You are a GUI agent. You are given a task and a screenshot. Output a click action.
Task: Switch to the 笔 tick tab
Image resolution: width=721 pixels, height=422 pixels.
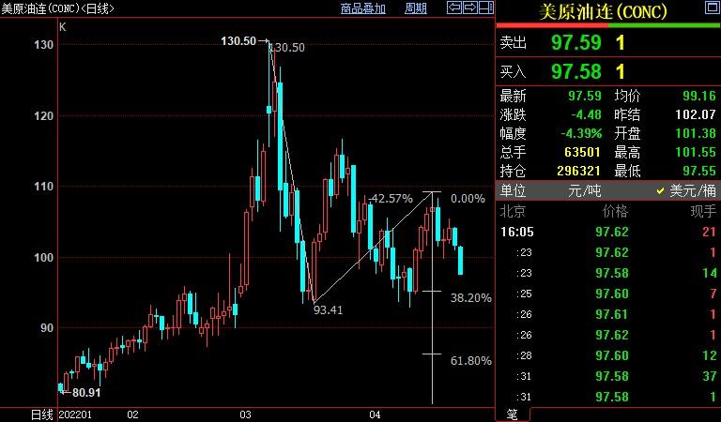coord(512,414)
